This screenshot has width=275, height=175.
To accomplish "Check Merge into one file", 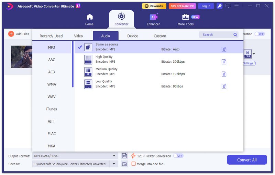I will point(133,164).
